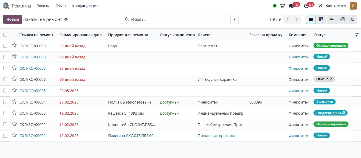Open the gear actions menu beside title
The image size is (361, 158).
[66, 19]
